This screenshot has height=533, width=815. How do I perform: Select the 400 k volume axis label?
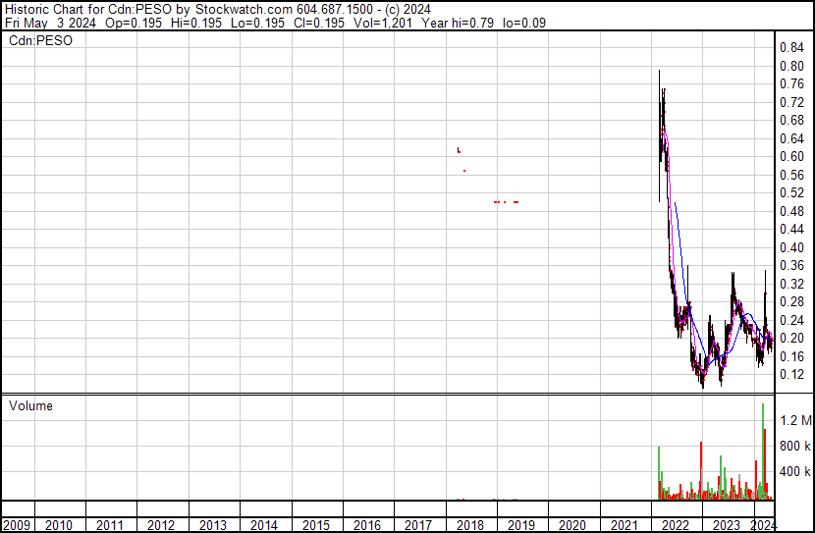pyautogui.click(x=794, y=472)
